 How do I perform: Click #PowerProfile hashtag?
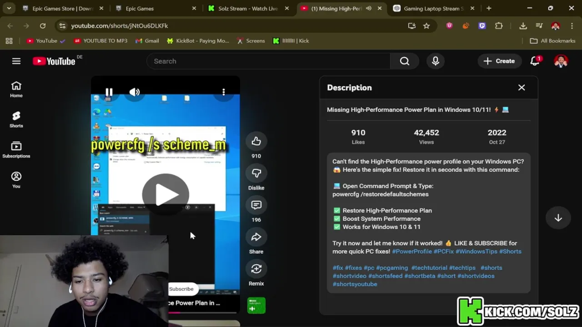click(412, 251)
